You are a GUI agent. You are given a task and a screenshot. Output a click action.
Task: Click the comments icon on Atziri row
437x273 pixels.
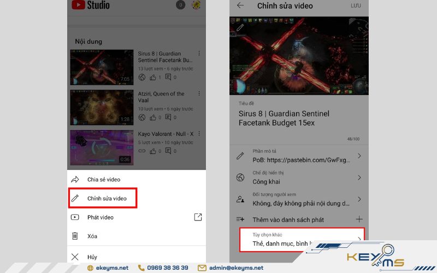pyautogui.click(x=168, y=117)
